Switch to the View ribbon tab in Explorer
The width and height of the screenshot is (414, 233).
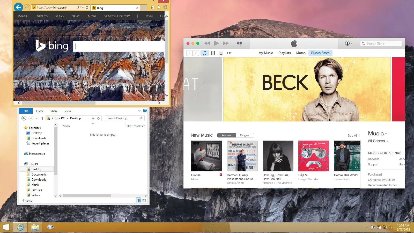[x=68, y=111]
